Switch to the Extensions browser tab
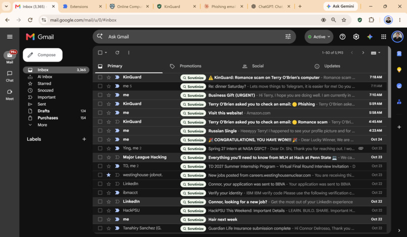Image resolution: width=407 pixels, height=237 pixels. point(82,7)
